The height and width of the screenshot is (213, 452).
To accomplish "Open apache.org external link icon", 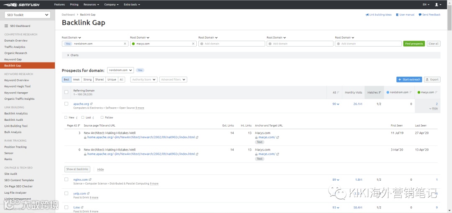I will 91,104.
